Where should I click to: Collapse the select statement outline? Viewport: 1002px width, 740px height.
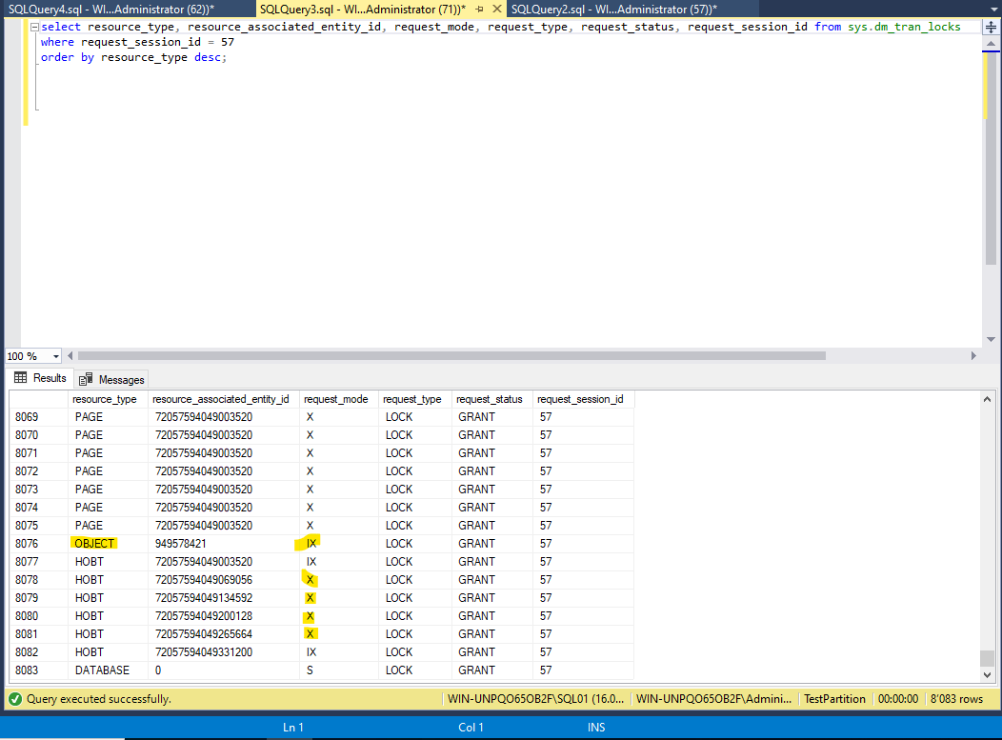coord(34,28)
